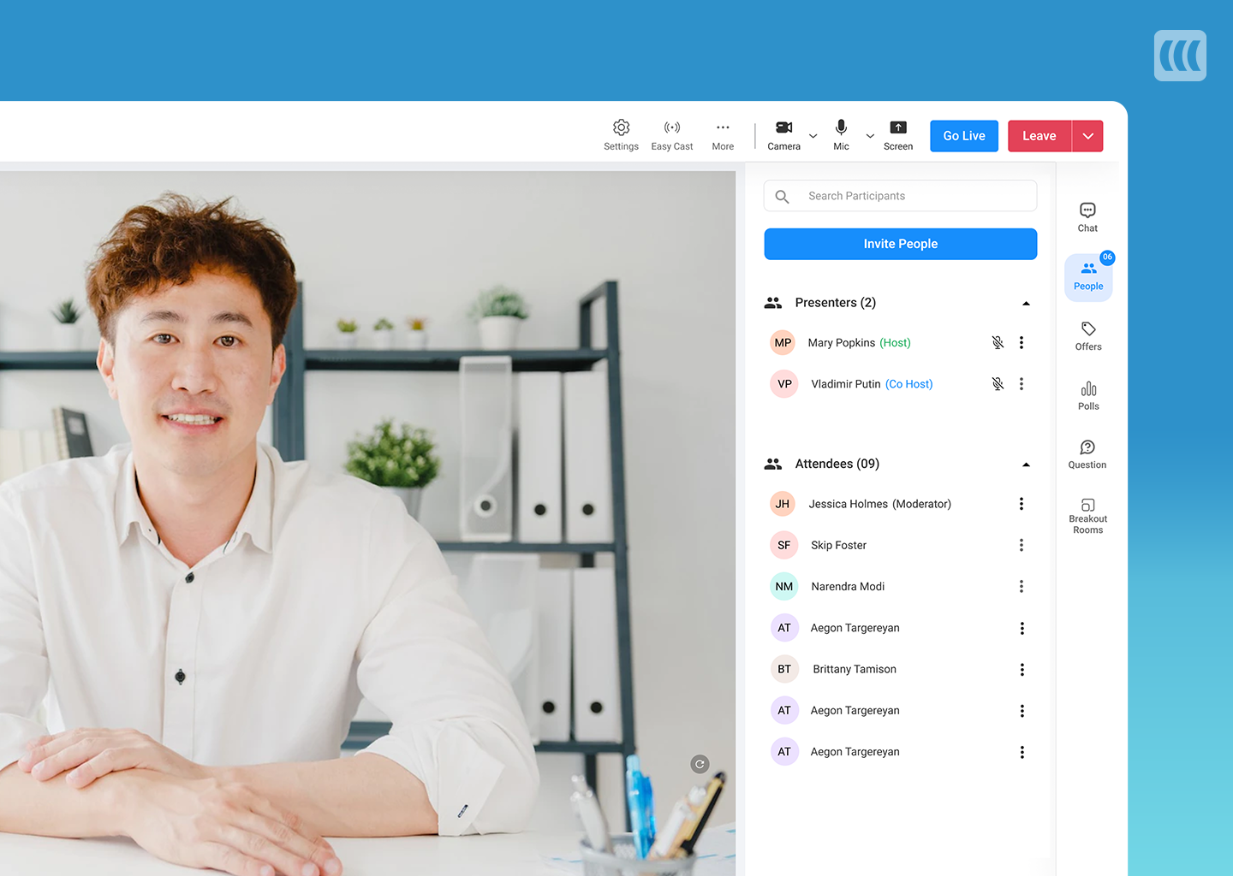Viewport: 1233px width, 876px height.
Task: Open the Question panel tab
Action: (1087, 454)
